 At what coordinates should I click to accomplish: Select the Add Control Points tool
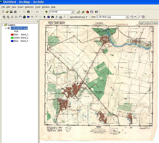point(139,17)
